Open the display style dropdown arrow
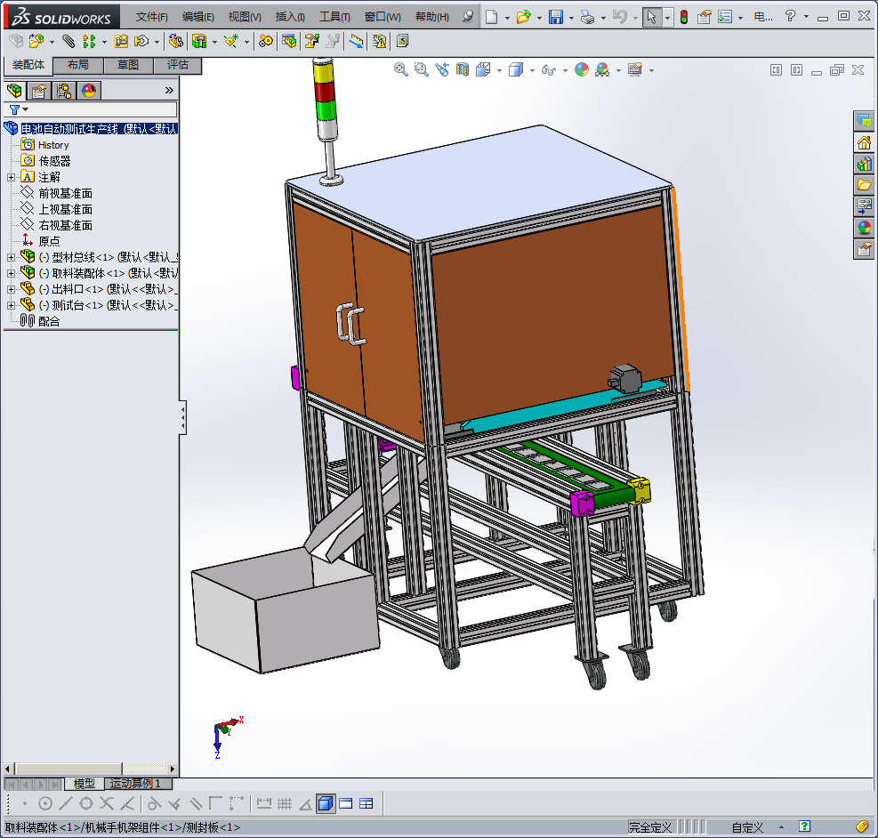 click(x=531, y=70)
